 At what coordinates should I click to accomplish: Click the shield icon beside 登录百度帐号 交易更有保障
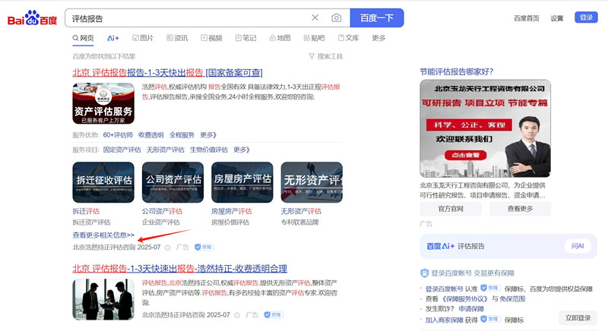coord(424,273)
